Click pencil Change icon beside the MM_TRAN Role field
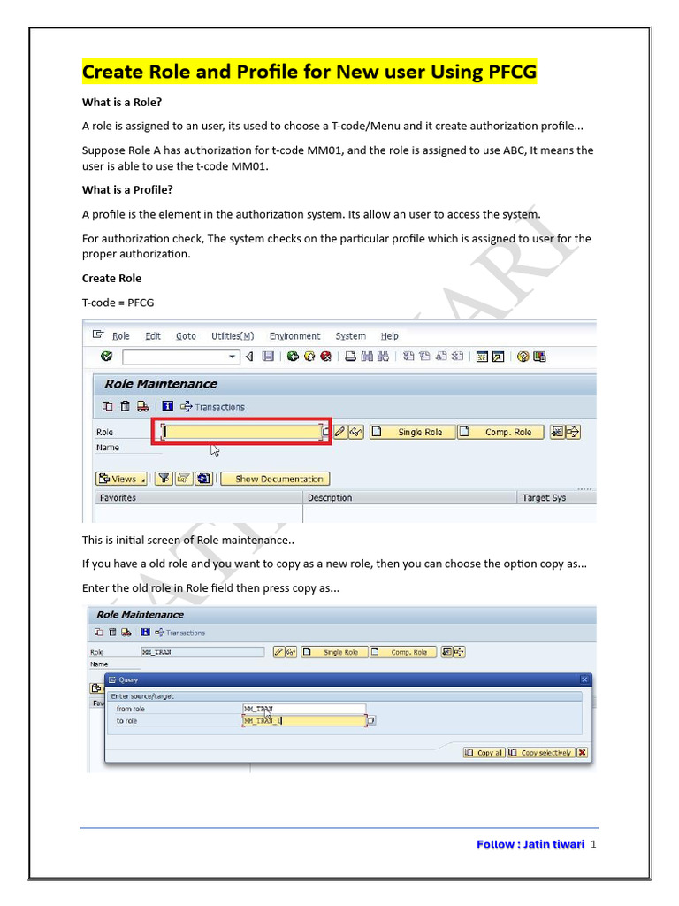The image size is (679, 906). [278, 652]
